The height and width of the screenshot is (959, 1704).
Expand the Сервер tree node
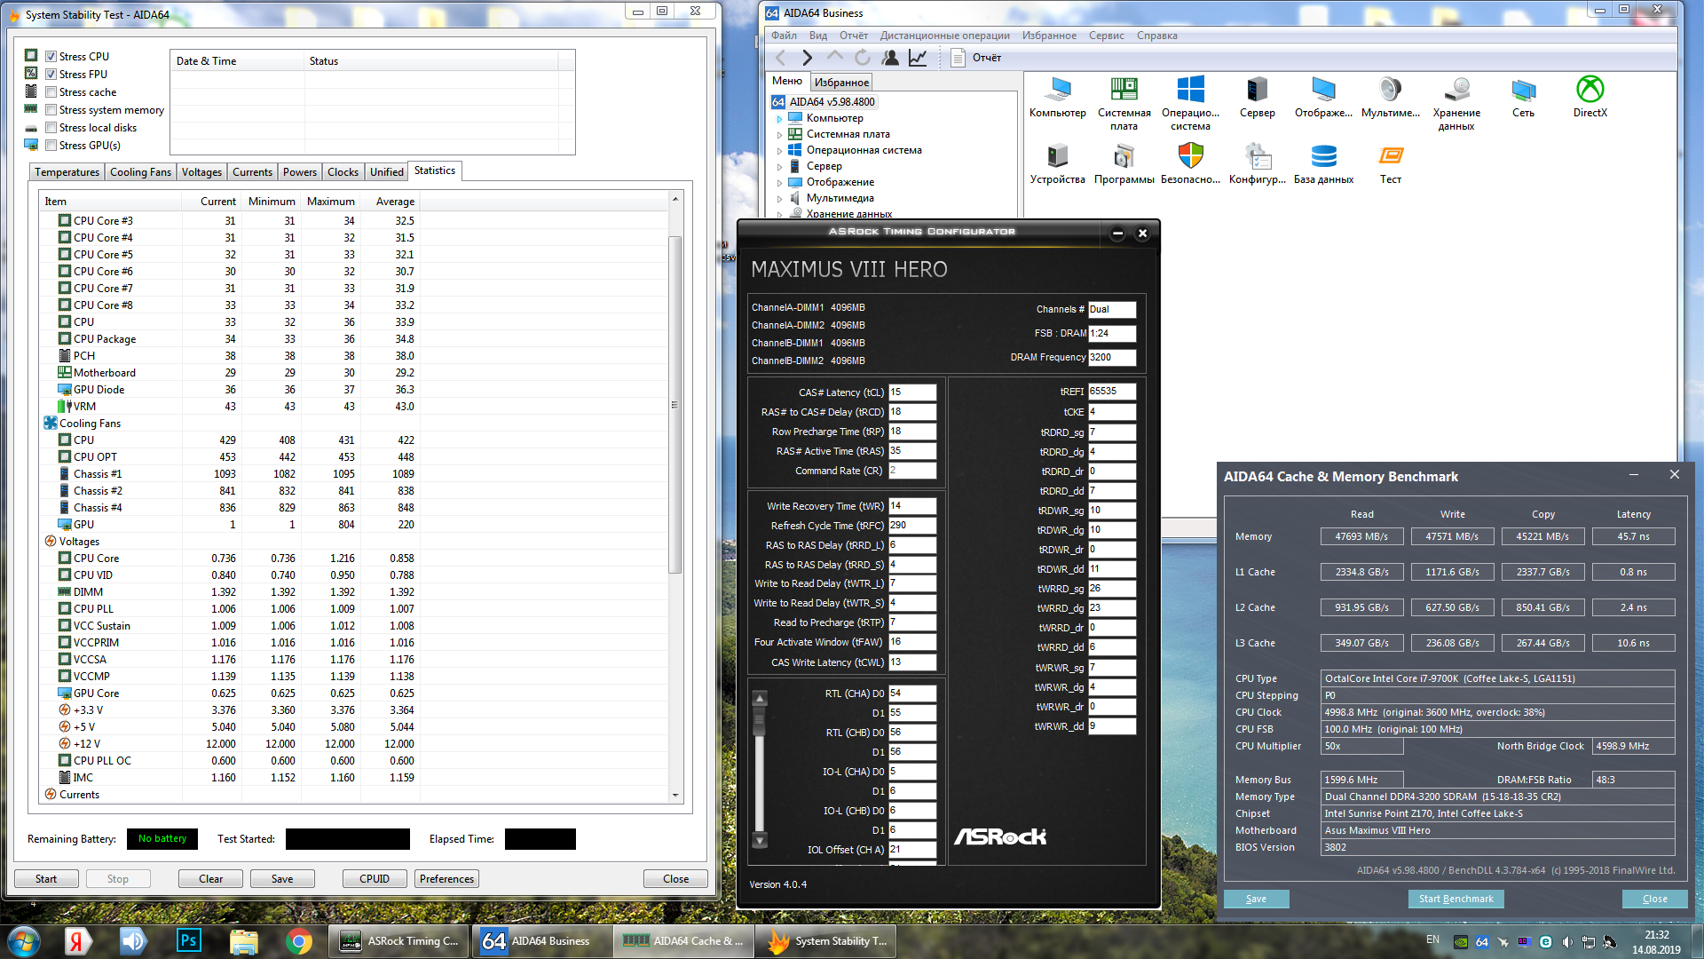pos(780,167)
